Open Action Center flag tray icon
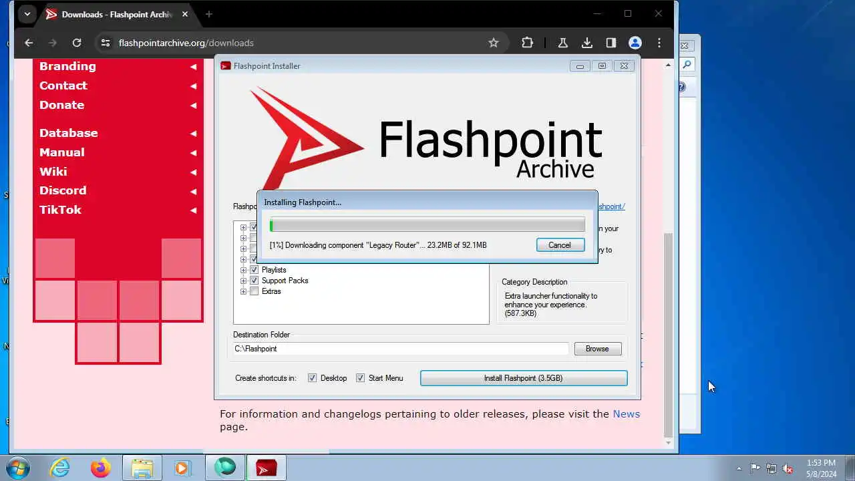 (755, 468)
